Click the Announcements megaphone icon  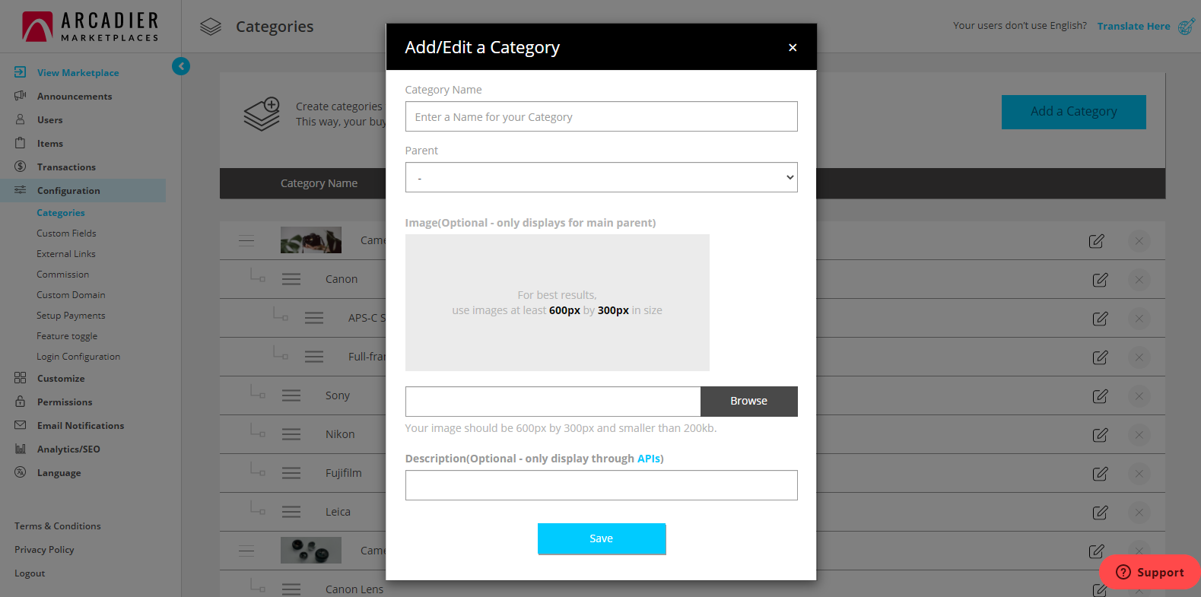[21, 96]
